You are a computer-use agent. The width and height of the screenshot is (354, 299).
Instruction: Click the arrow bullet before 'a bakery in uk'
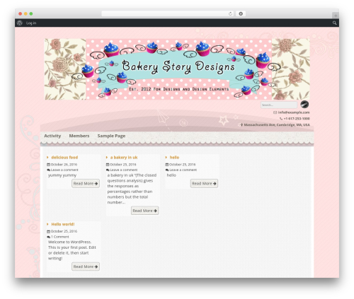[107, 158]
